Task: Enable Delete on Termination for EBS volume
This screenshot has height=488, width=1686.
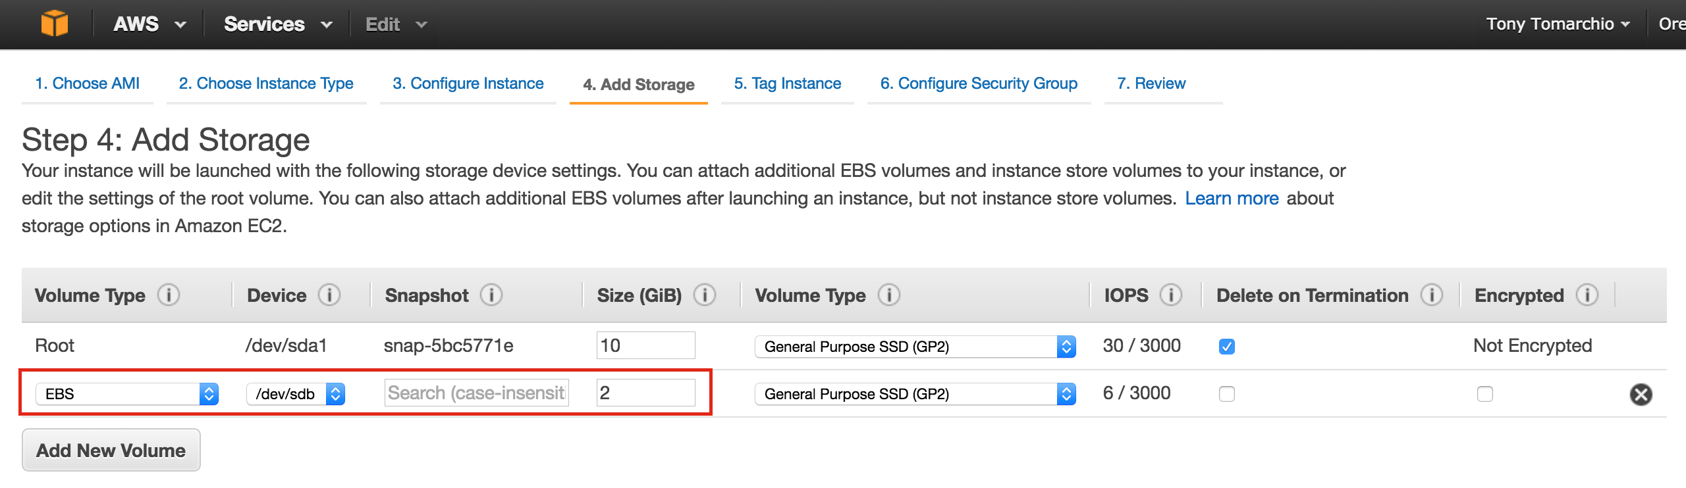Action: pyautogui.click(x=1226, y=394)
